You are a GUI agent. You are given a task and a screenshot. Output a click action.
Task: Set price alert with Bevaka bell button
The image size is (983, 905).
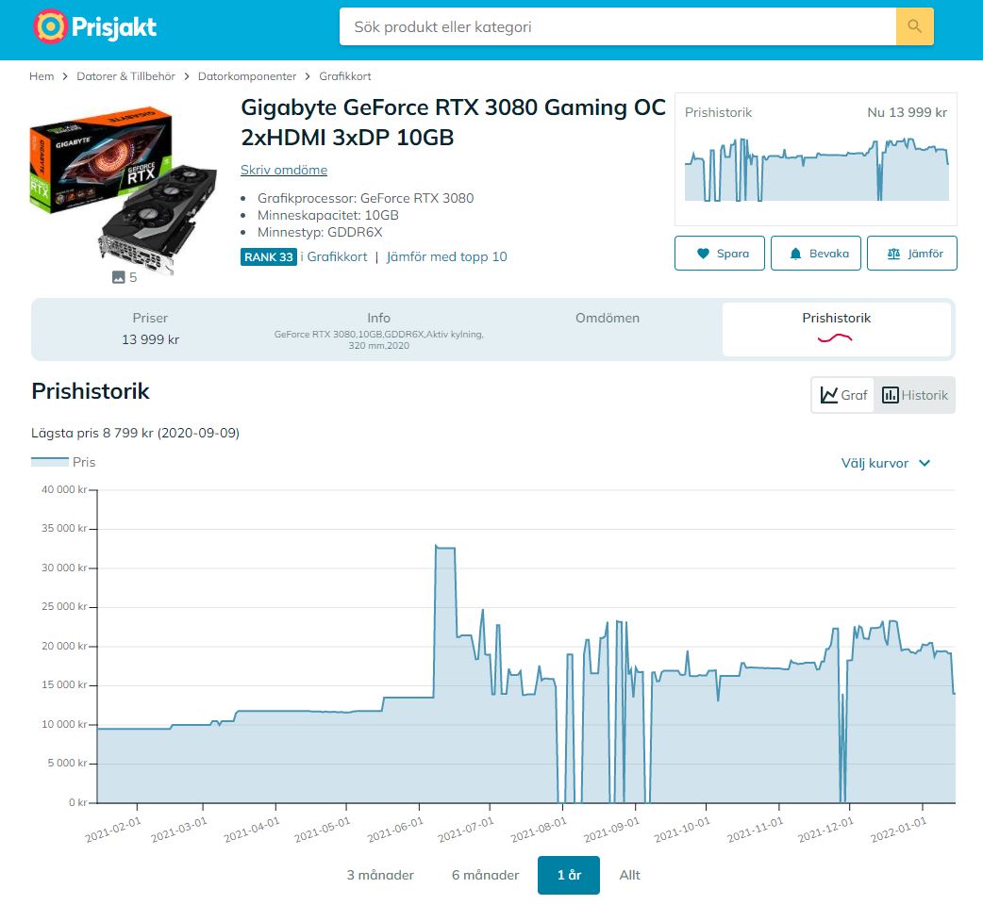(816, 254)
